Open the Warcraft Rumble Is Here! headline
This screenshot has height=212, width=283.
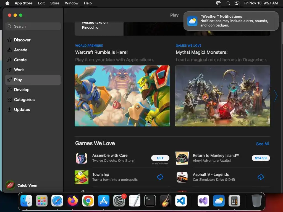pos(101,52)
